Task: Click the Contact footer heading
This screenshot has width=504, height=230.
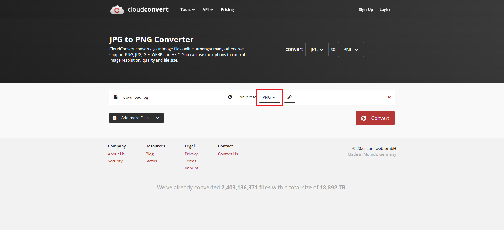Action: [x=225, y=146]
